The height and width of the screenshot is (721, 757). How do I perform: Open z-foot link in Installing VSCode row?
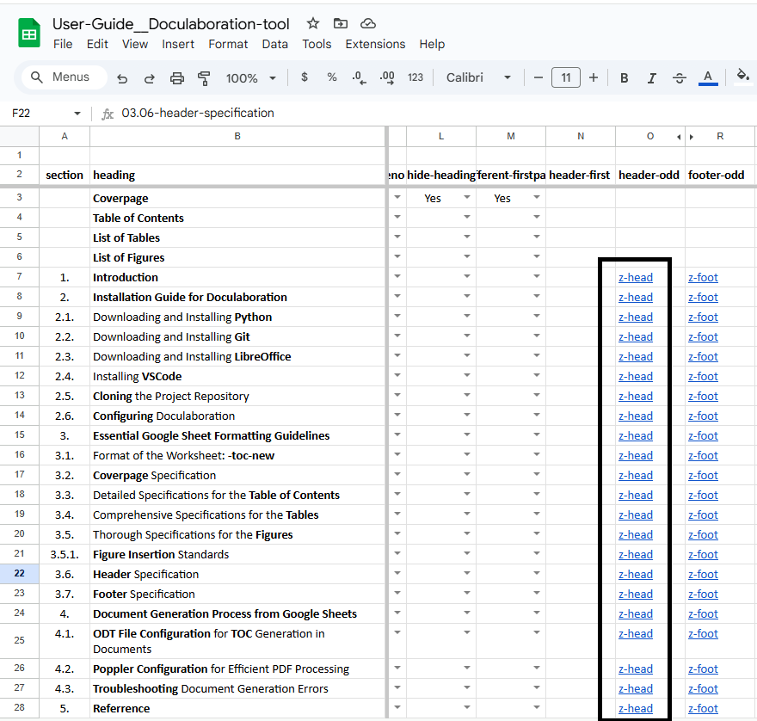coord(703,377)
